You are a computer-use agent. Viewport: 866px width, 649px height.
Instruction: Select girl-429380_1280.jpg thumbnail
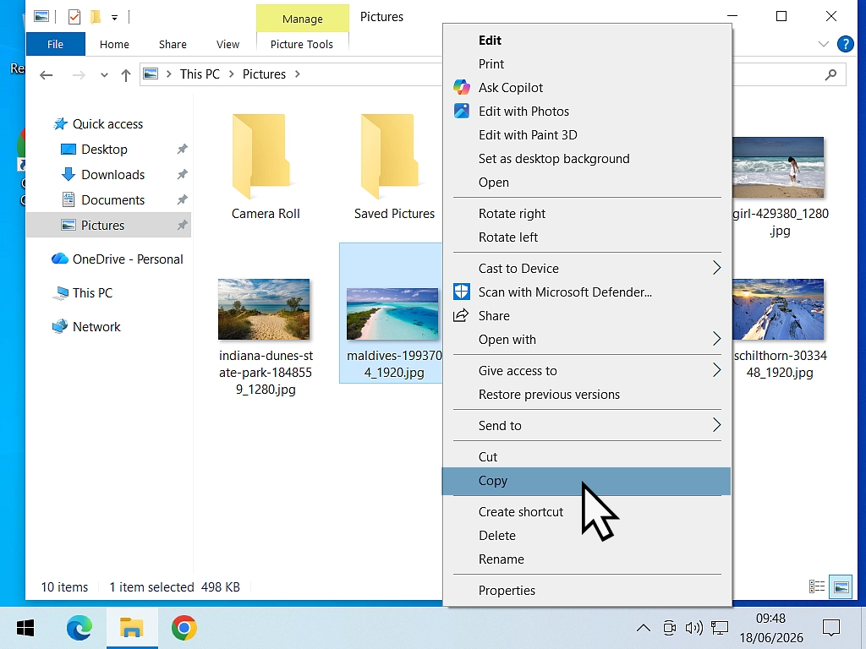coord(778,167)
